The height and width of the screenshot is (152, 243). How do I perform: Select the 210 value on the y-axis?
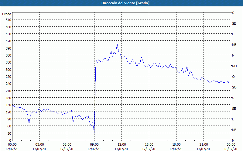pos(9,91)
